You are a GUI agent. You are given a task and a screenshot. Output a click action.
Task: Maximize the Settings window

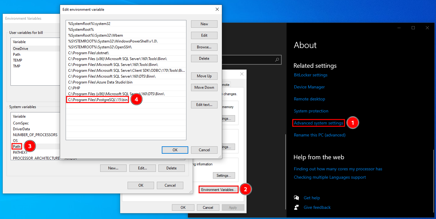pyautogui.click(x=413, y=28)
